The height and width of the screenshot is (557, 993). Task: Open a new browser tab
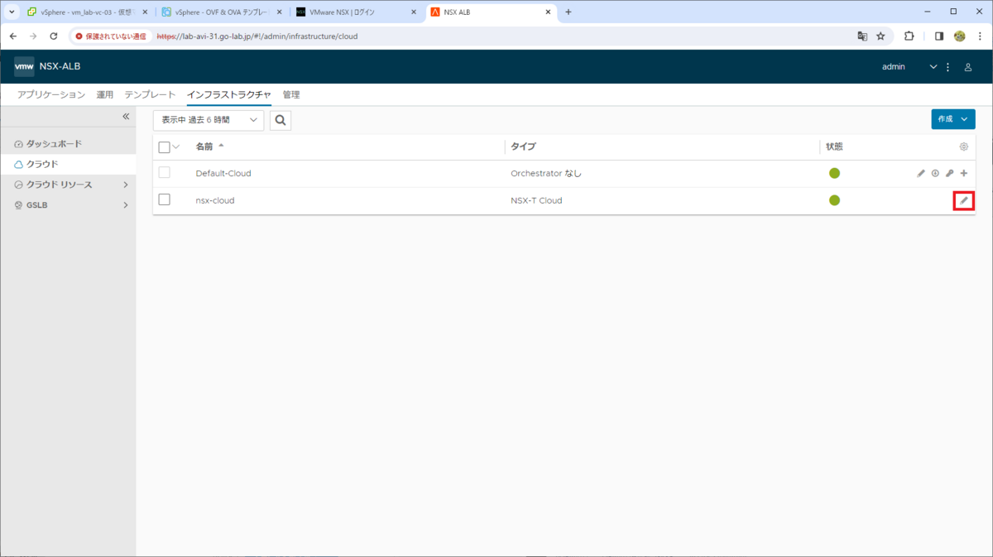coord(568,12)
